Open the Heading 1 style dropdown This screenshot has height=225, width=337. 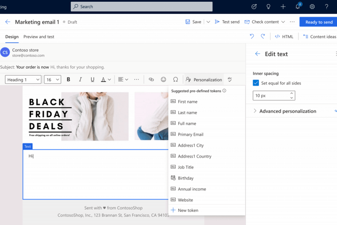tap(23, 79)
